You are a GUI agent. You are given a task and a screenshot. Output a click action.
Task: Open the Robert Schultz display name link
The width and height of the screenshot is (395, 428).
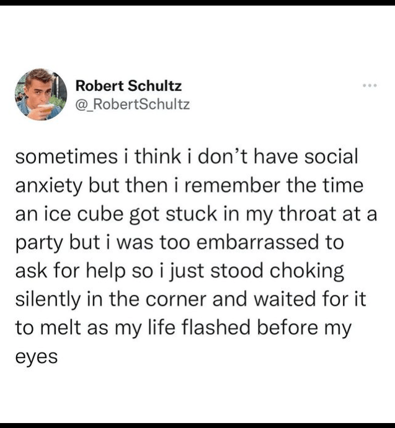coord(128,86)
